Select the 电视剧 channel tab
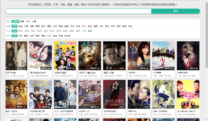 (x=15, y=21)
